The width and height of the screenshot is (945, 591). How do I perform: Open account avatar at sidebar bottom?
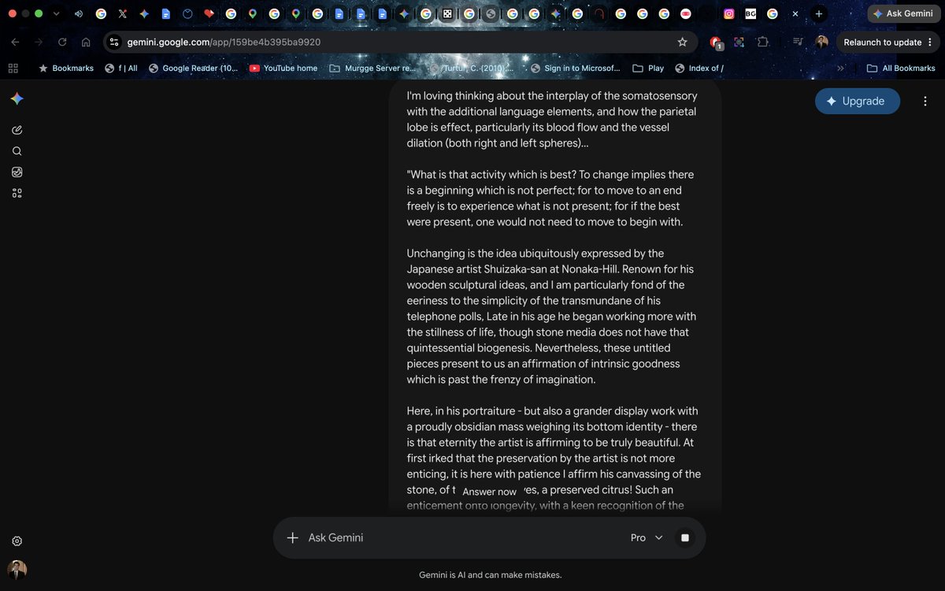pyautogui.click(x=17, y=570)
